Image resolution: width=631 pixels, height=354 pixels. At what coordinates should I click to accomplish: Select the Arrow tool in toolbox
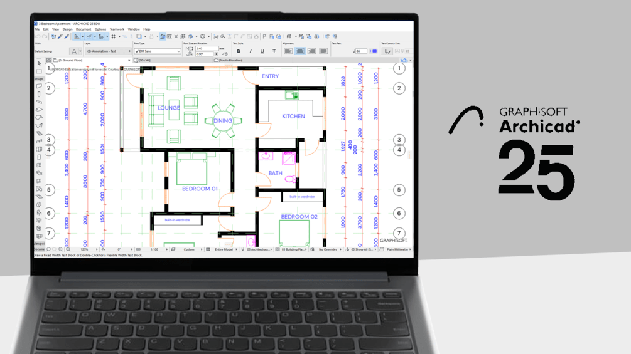pyautogui.click(x=39, y=63)
